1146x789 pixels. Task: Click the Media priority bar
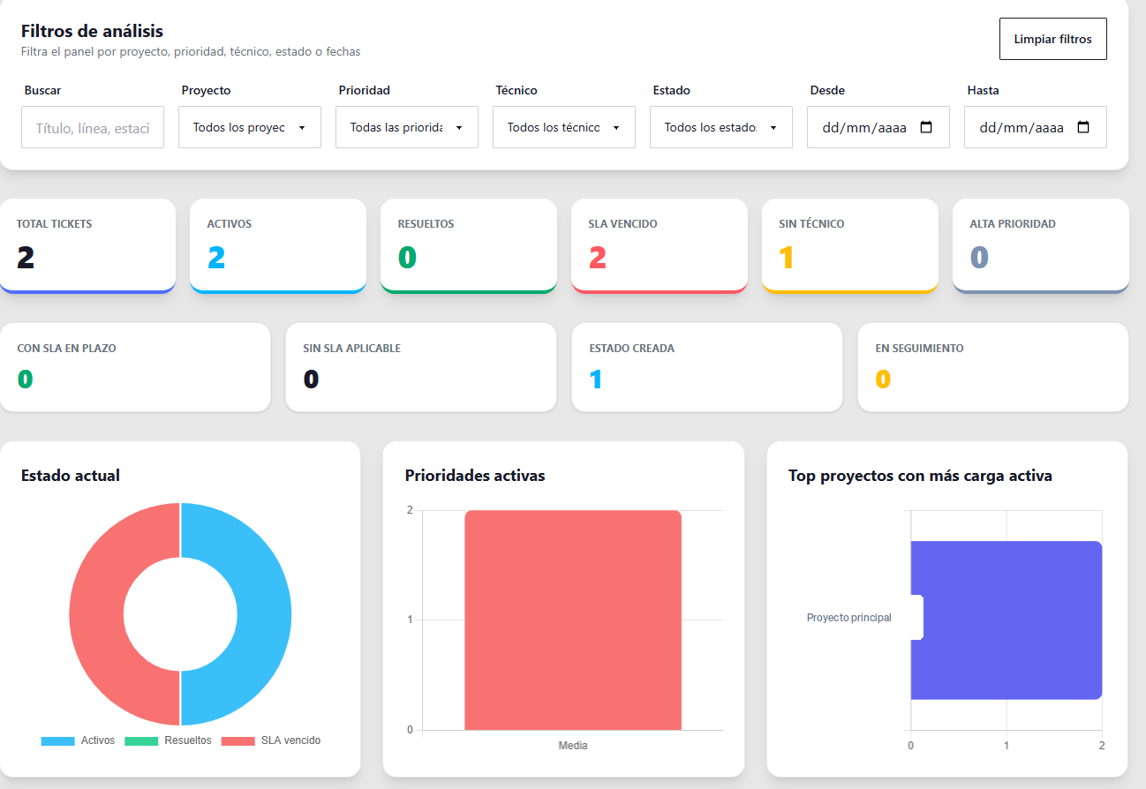[573, 620]
